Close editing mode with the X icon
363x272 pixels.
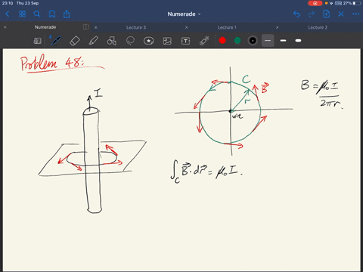[341, 14]
